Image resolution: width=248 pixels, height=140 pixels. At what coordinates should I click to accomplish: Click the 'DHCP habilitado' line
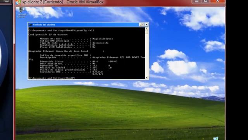[68, 63]
